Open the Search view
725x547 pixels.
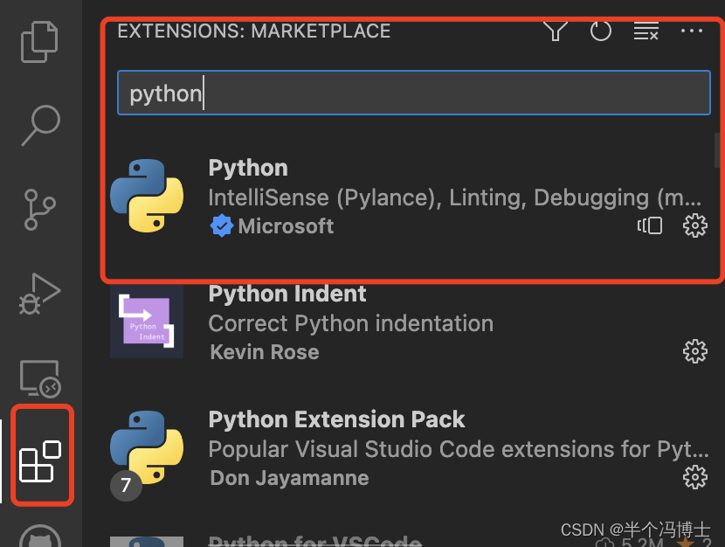[x=41, y=125]
